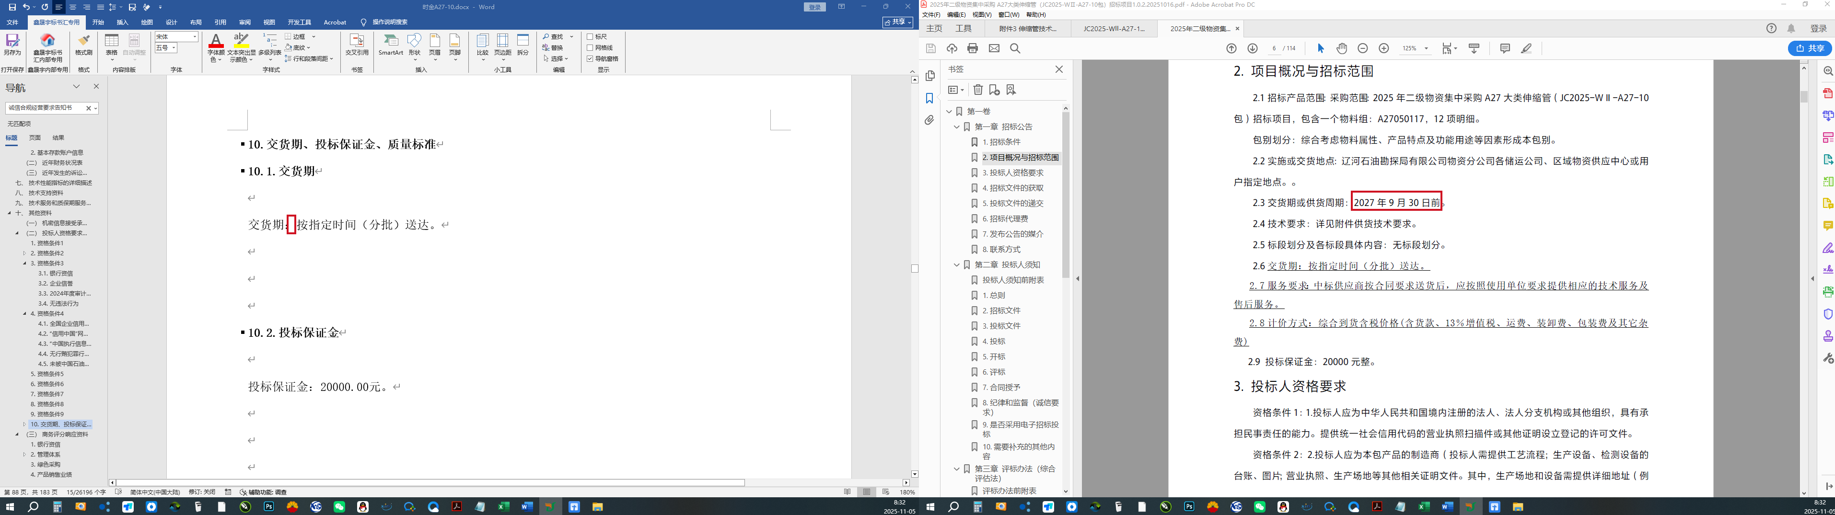Open 鑫晟宇标书汇内部专用 house icon
The image size is (1835, 515).
tap(48, 48)
